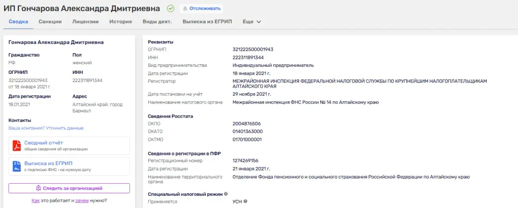Select ИНН value 222311891344 in Реквизиты
The height and width of the screenshot is (208, 518).
click(248, 58)
